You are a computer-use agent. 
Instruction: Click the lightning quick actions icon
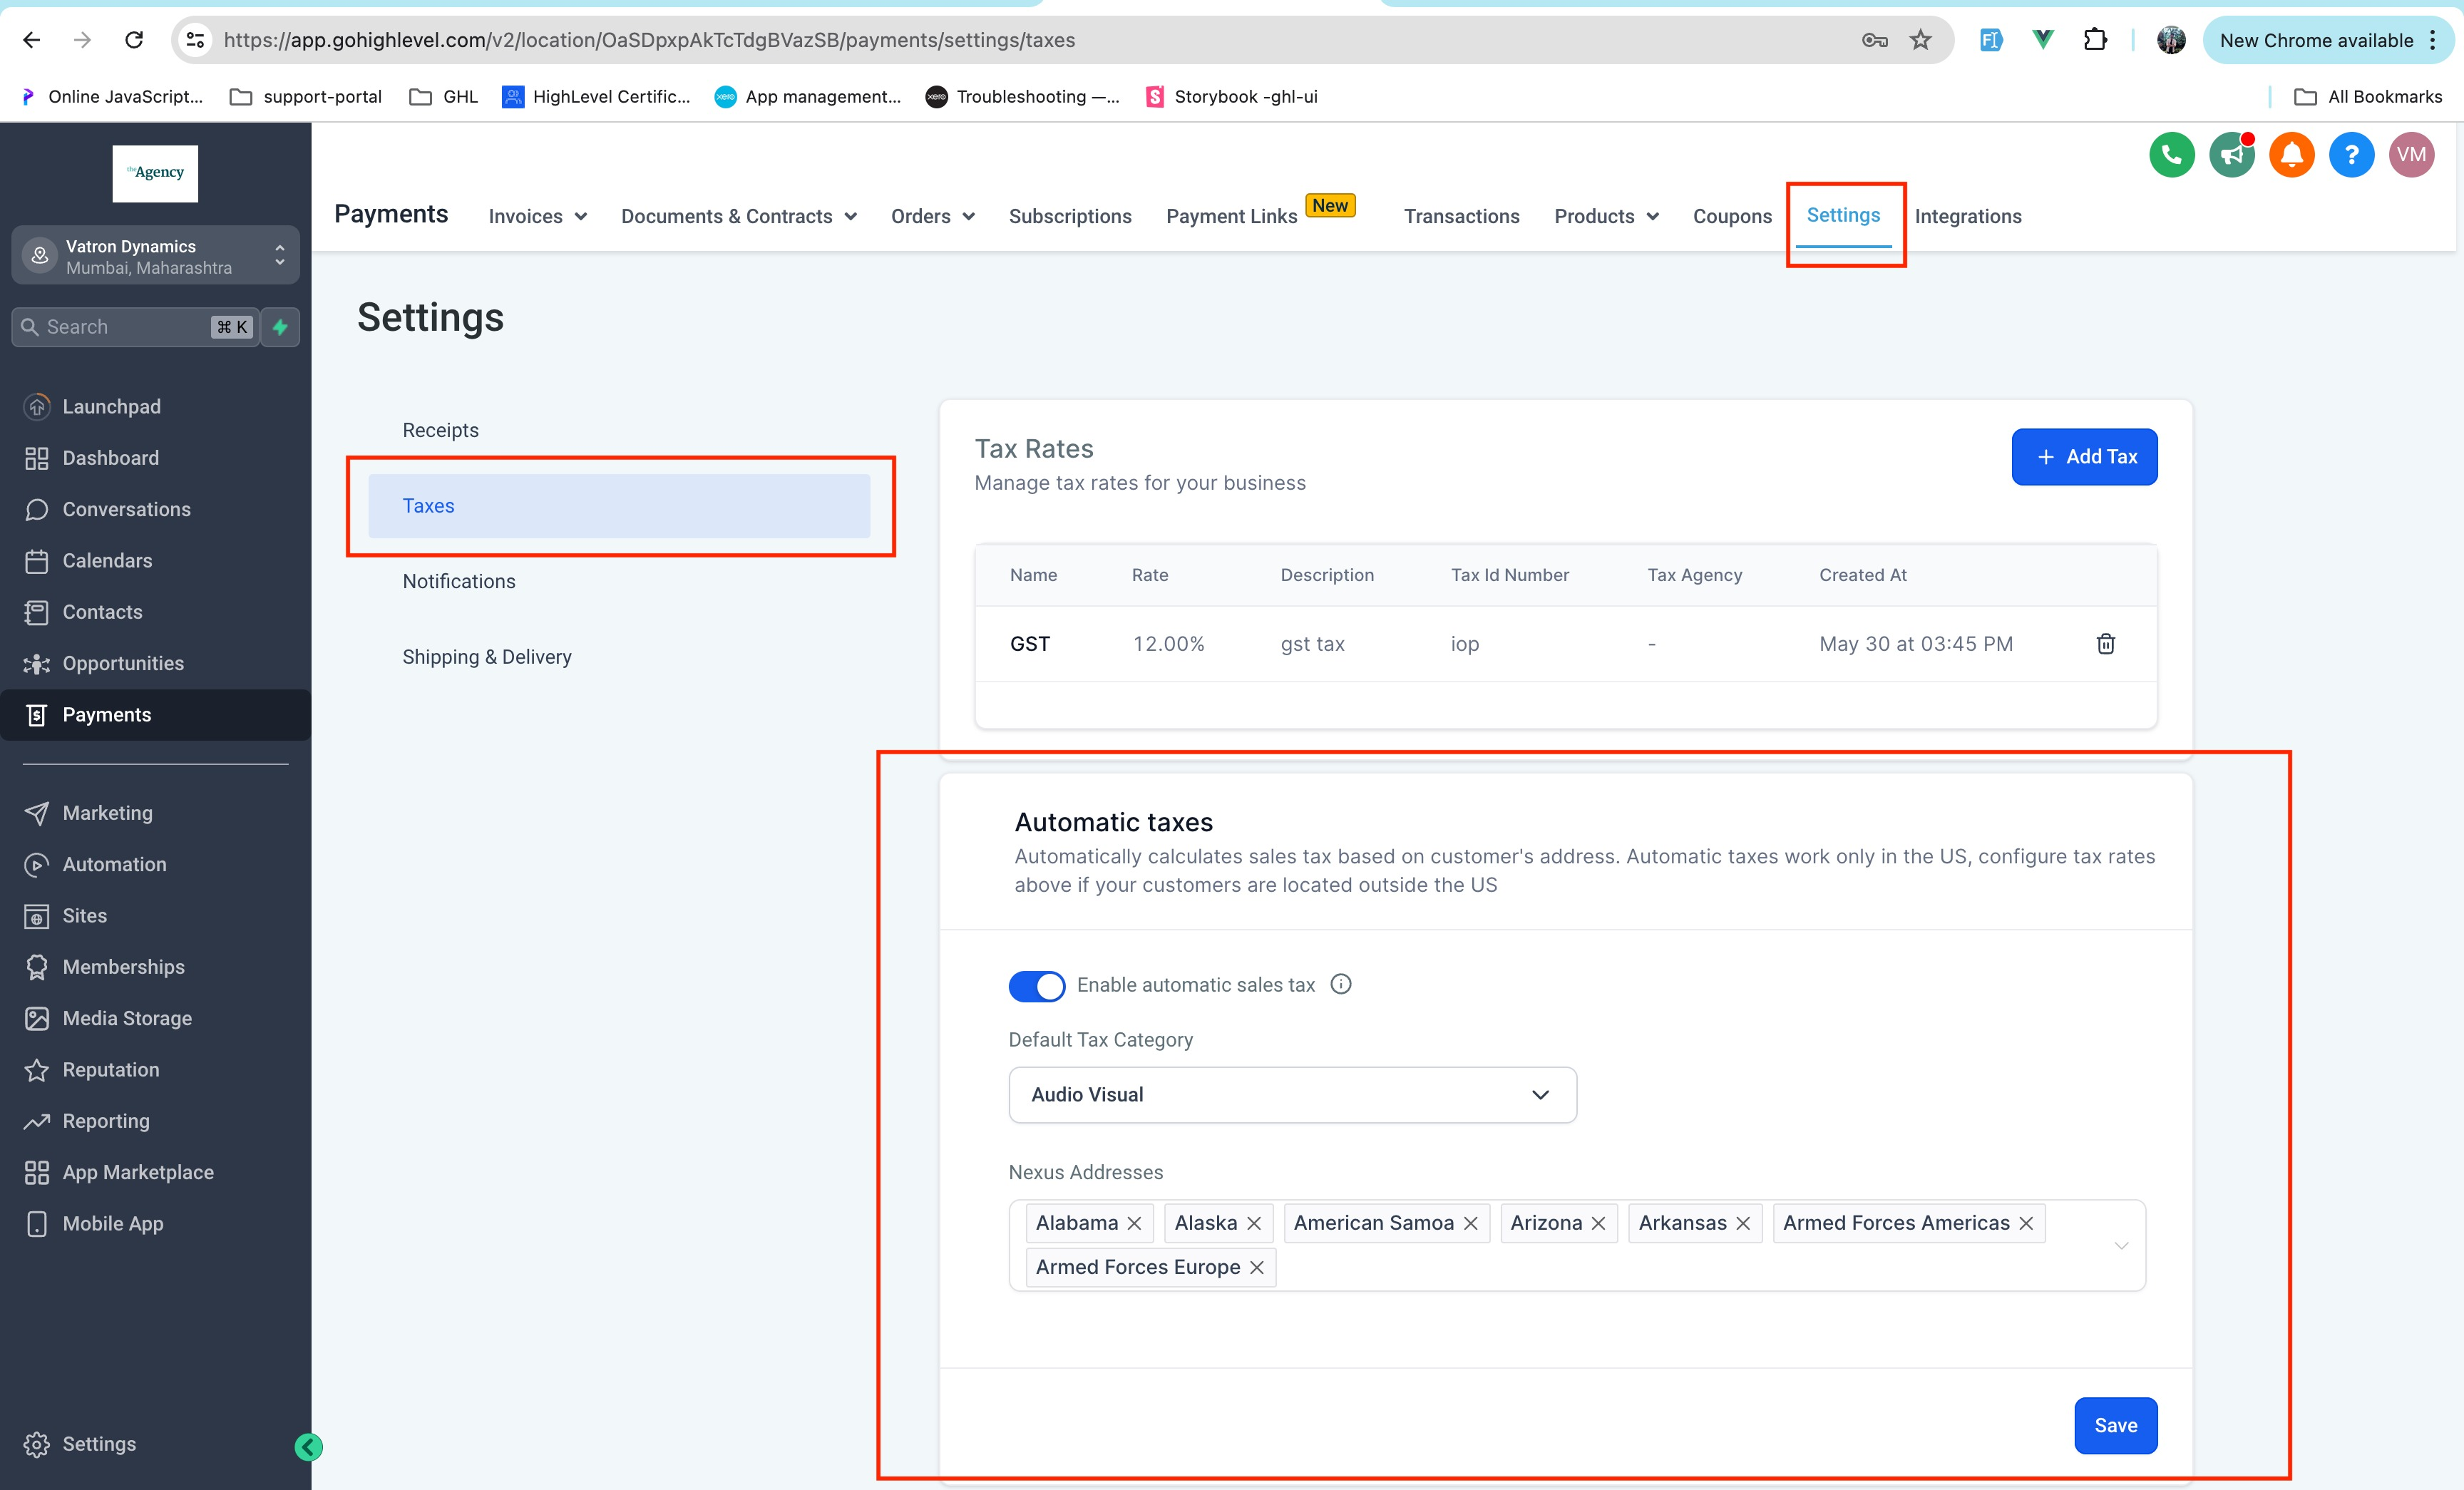coord(280,327)
